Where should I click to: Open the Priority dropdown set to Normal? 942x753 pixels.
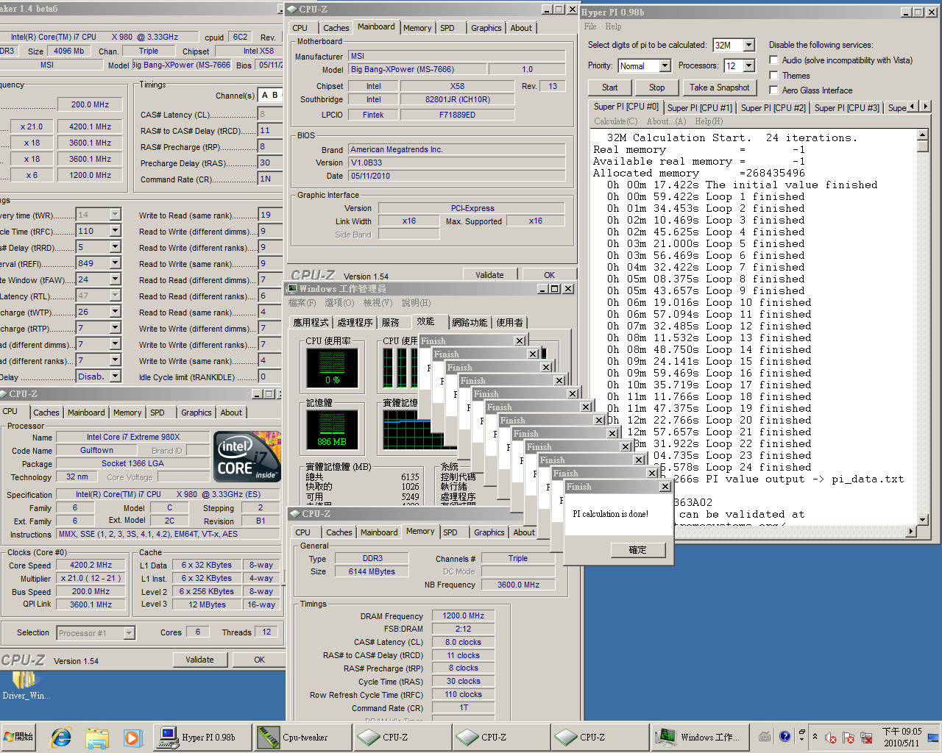(665, 65)
